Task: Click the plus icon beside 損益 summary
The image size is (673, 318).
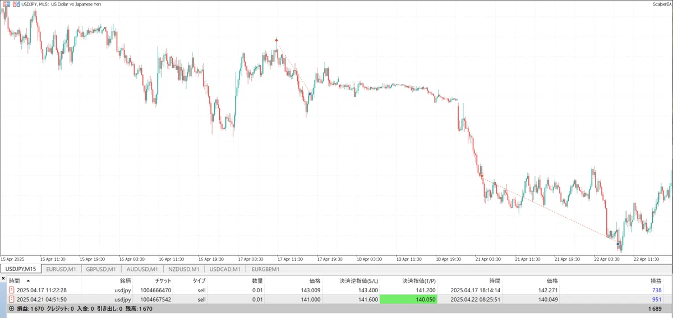Action: [12, 308]
